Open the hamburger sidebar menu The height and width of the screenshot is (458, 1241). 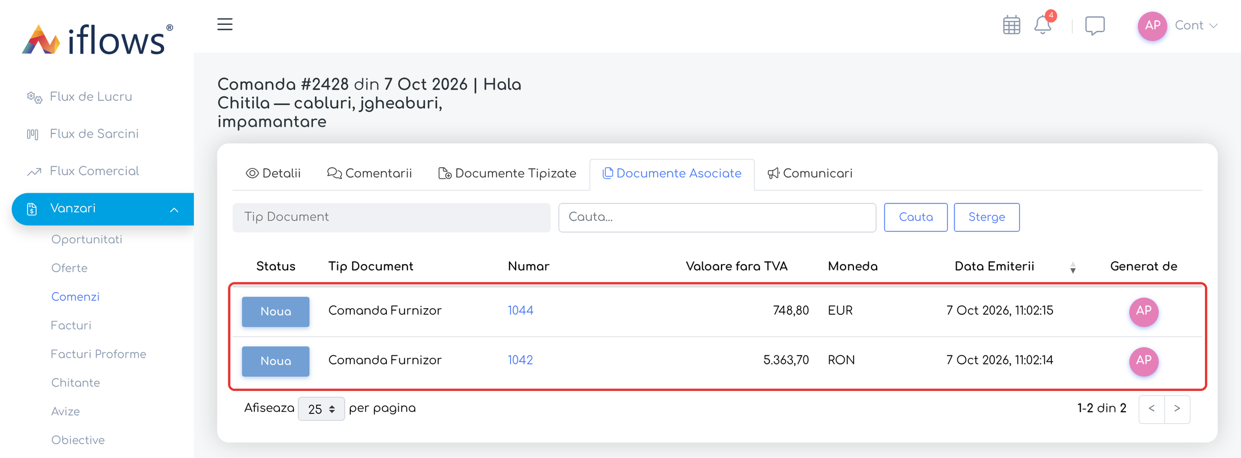tap(225, 24)
